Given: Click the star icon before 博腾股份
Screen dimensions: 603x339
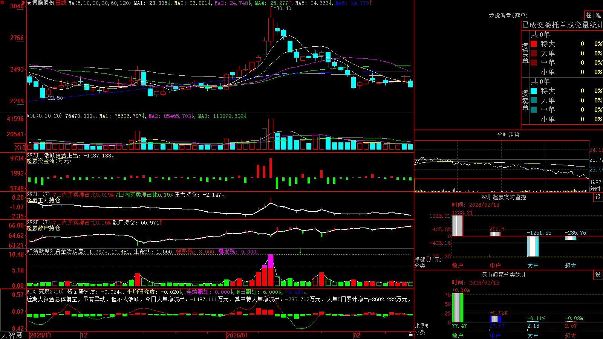Looking at the screenshot, I should pos(29,3).
